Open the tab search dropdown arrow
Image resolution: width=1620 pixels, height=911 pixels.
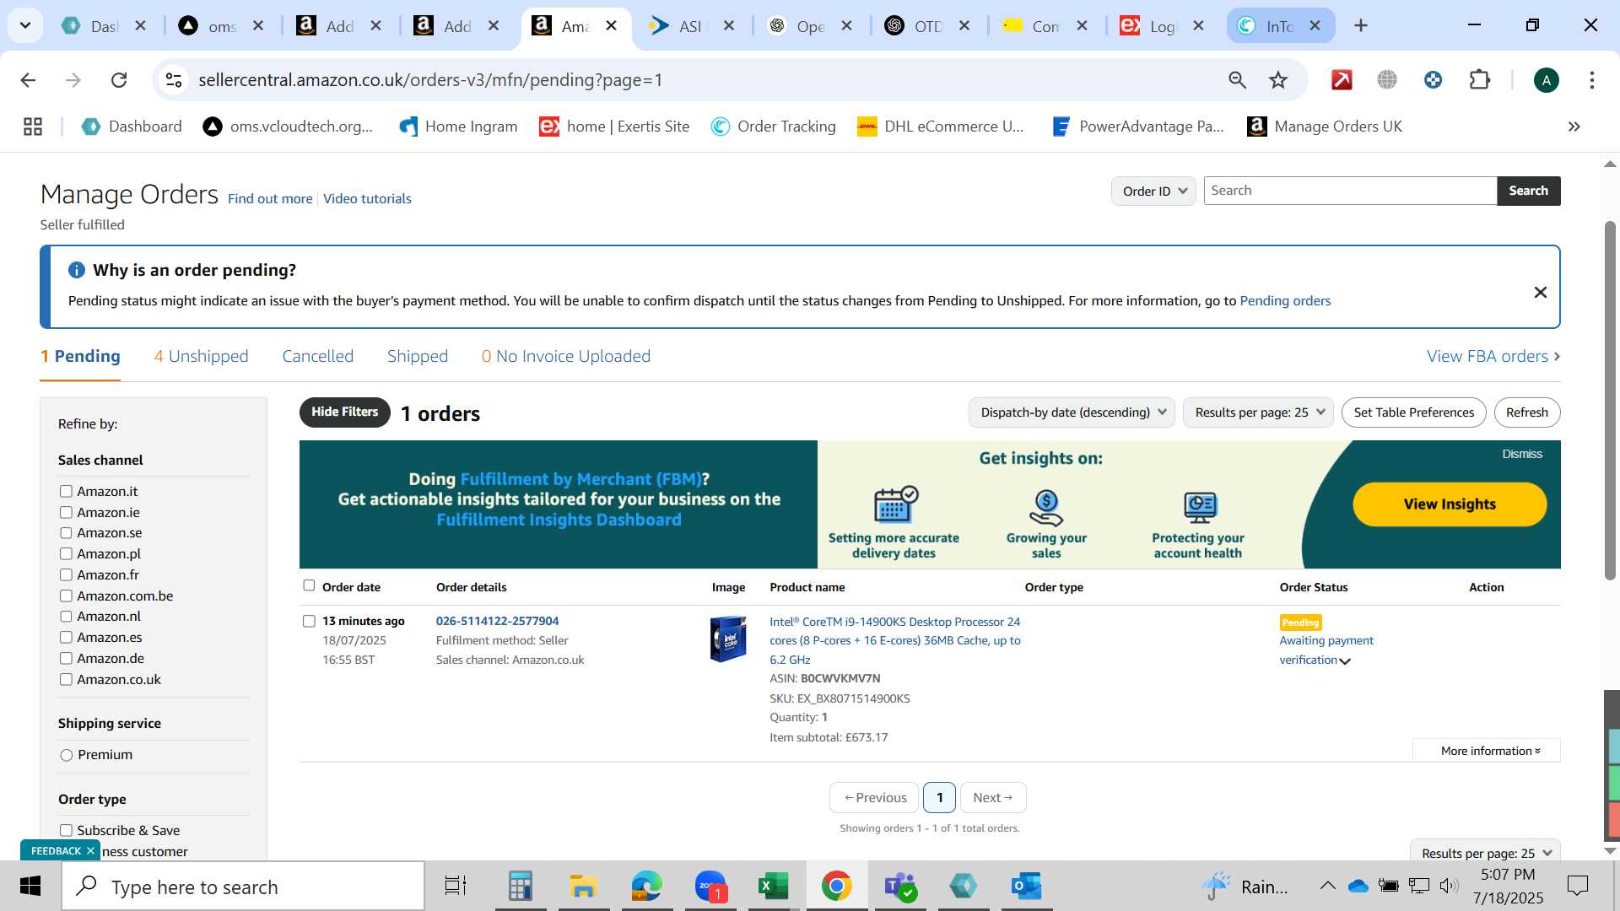(25, 25)
